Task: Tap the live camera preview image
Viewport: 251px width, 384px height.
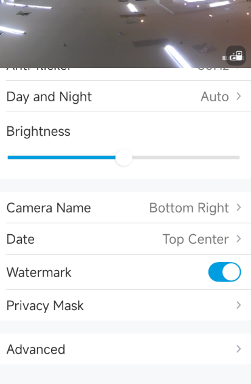Action: [125, 34]
